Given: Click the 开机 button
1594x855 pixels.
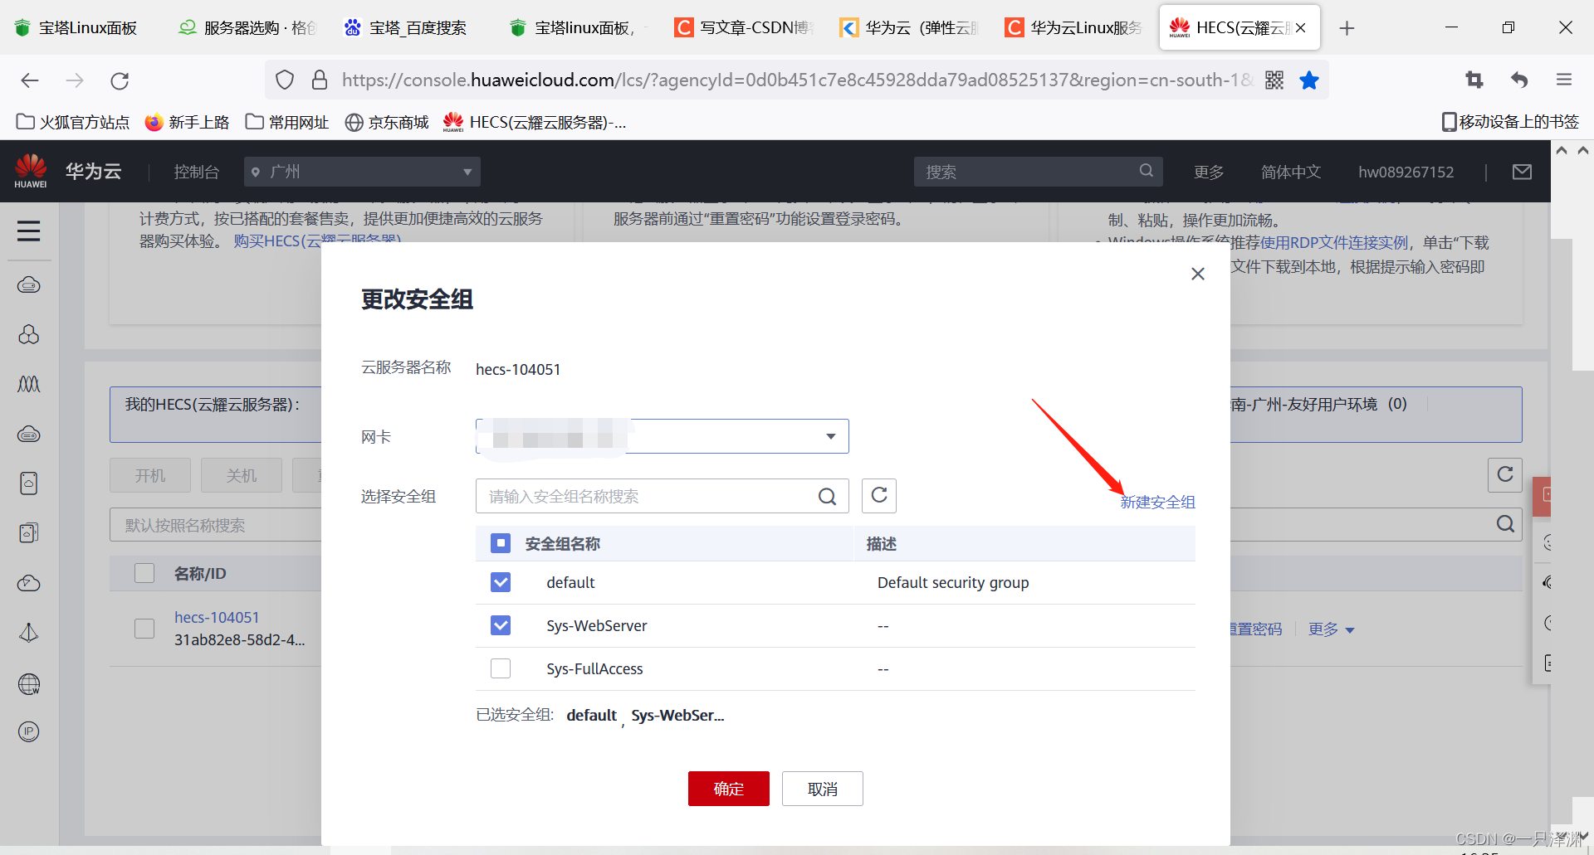Looking at the screenshot, I should [150, 475].
